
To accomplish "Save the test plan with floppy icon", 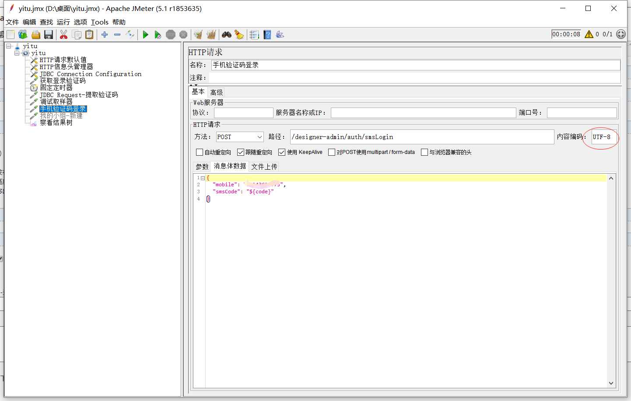I will pyautogui.click(x=49, y=35).
